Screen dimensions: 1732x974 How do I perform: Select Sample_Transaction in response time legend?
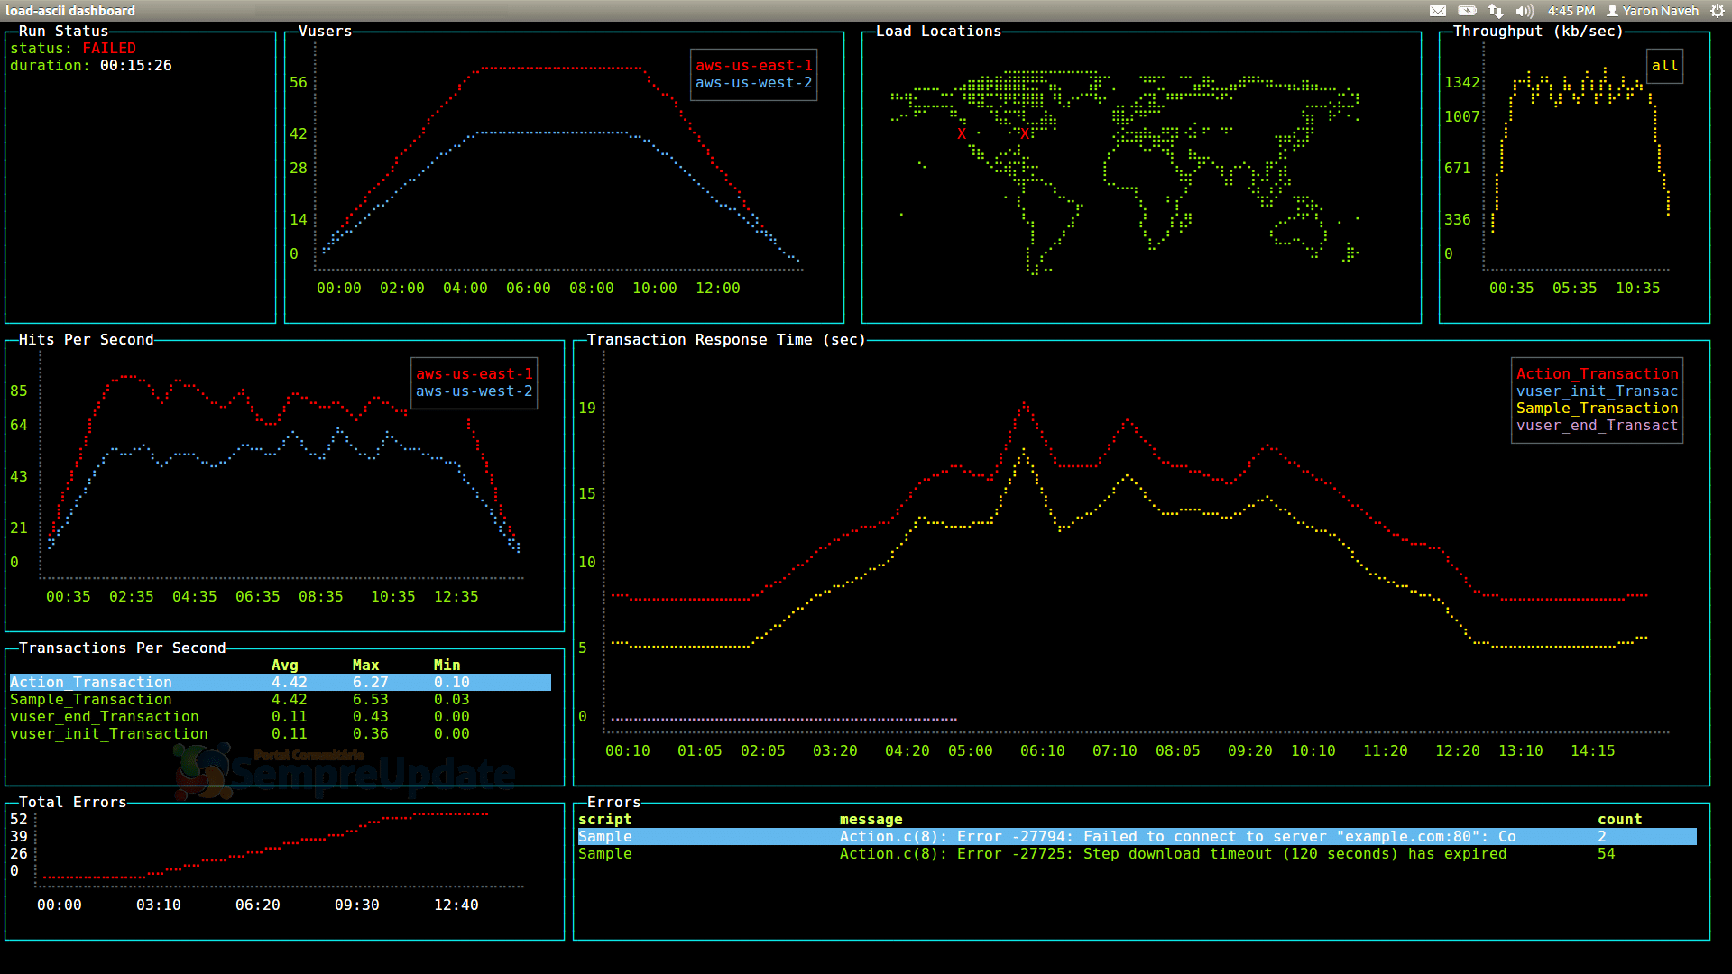pyautogui.click(x=1597, y=409)
